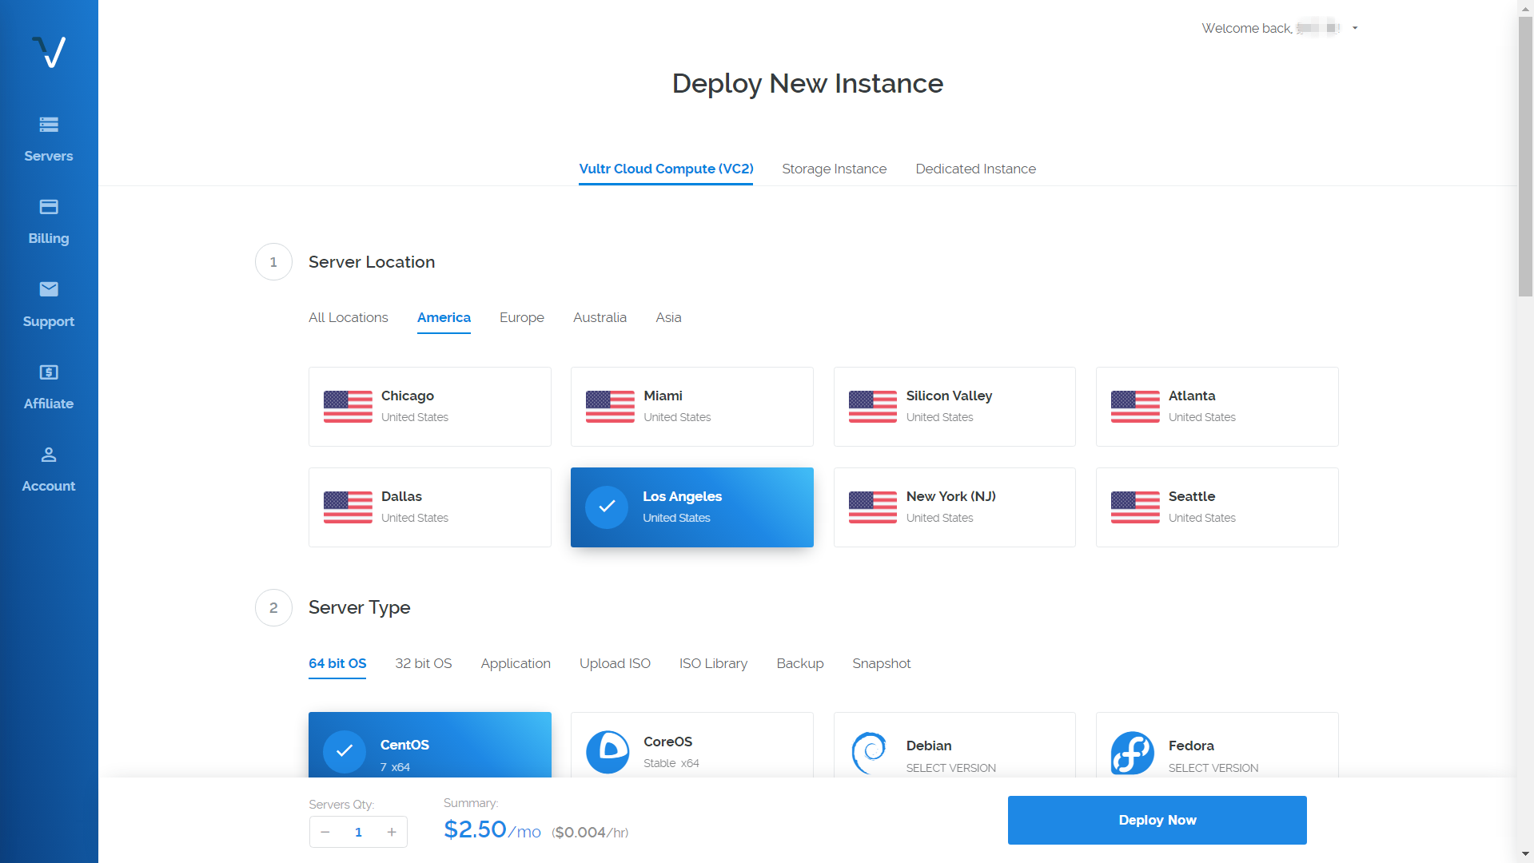Select the Los Angeles location card

(x=692, y=507)
